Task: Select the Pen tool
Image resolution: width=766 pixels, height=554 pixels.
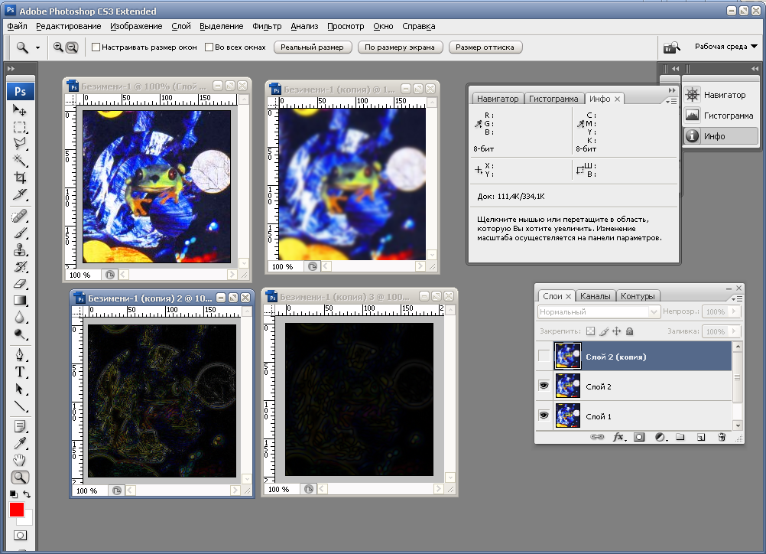Action: pos(20,355)
